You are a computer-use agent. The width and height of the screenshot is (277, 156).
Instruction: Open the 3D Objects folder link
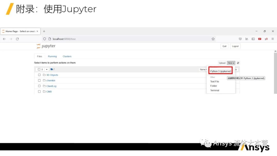(x=52, y=75)
